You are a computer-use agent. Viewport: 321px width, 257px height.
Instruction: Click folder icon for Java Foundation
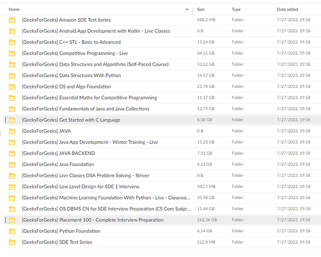12,164
